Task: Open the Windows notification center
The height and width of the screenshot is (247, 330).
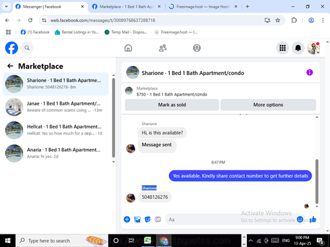Action: 320,241
